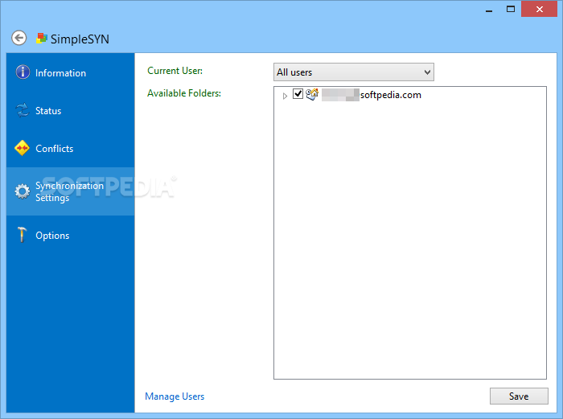Switch to the Conflicts section
563x419 pixels.
point(71,148)
